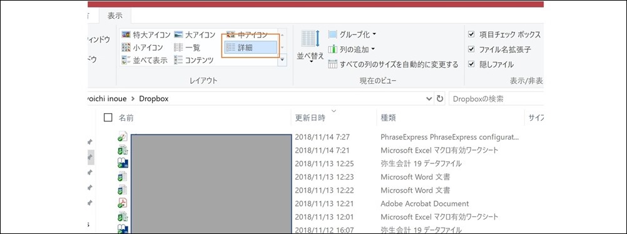Open the 並べ替え sort menu
Image resolution: width=627 pixels, height=234 pixels.
[x=310, y=47]
